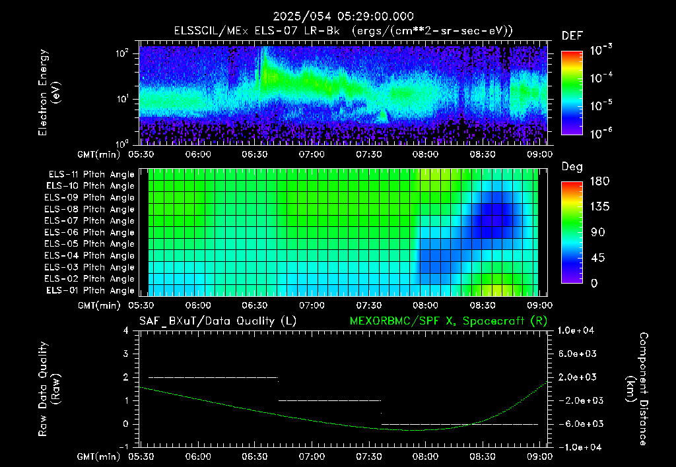Click the timestamp title 2025/054 05:29:00.000
Image resolution: width=676 pixels, height=467 pixels.
point(343,16)
